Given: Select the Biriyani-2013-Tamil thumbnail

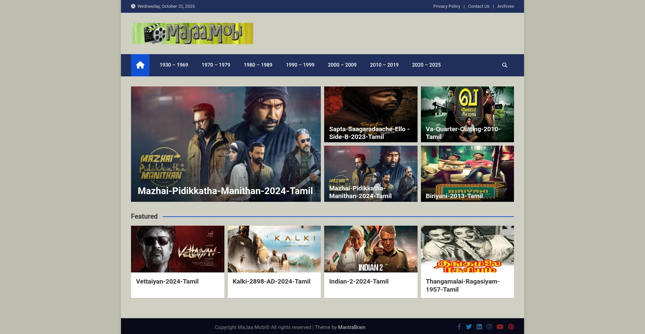Looking at the screenshot, I should point(467,174).
